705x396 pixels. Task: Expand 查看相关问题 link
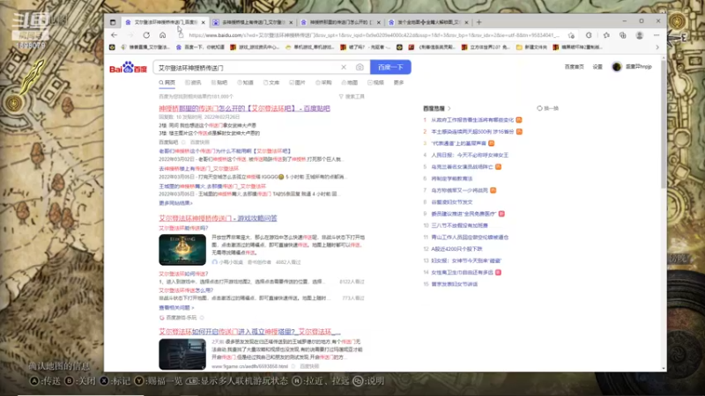(176, 307)
